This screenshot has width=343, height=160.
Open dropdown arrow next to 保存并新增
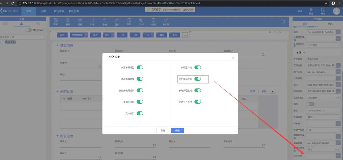(86, 35)
